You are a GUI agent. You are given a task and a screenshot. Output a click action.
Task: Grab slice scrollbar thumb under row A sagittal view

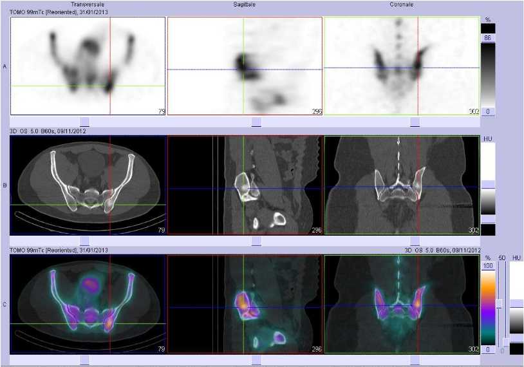(256, 122)
